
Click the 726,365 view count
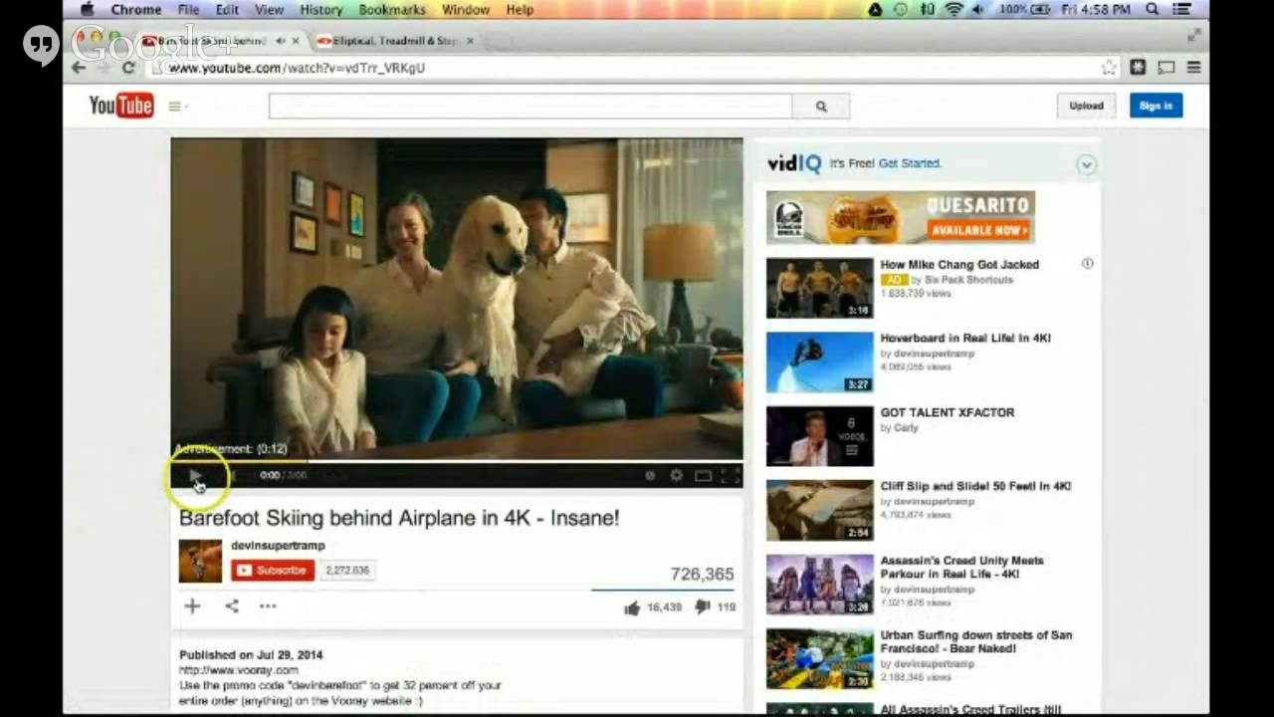tap(702, 575)
